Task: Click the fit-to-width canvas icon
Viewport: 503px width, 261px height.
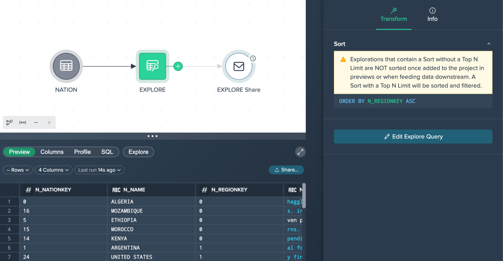Action: (23, 122)
